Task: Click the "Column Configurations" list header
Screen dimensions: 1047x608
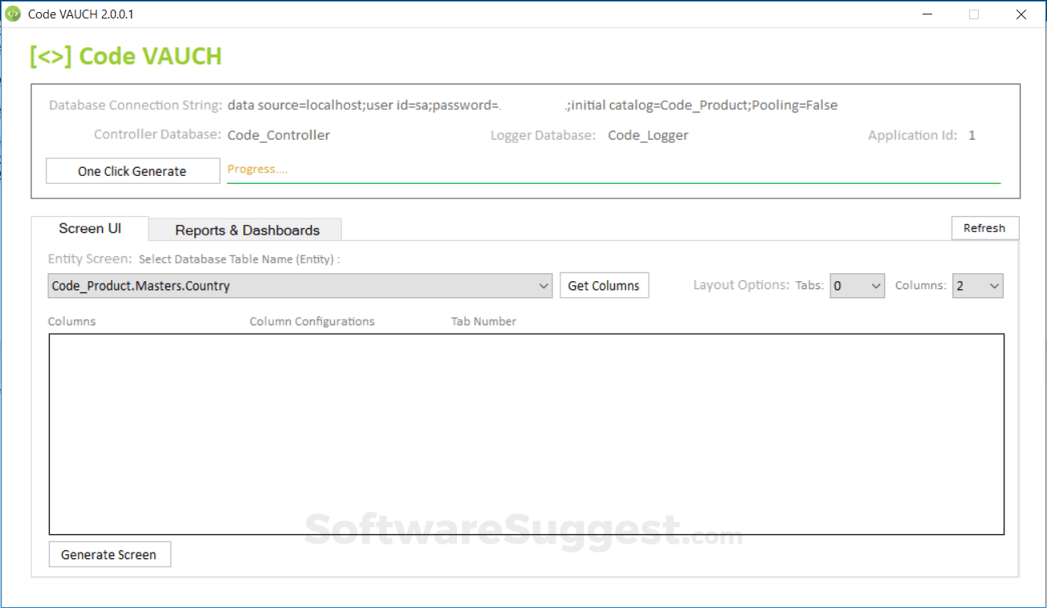Action: (x=312, y=321)
